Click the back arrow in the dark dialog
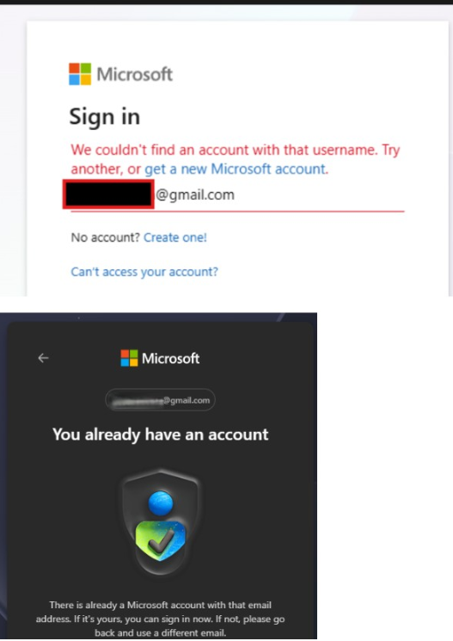Image resolution: width=453 pixels, height=641 pixels. coord(43,358)
